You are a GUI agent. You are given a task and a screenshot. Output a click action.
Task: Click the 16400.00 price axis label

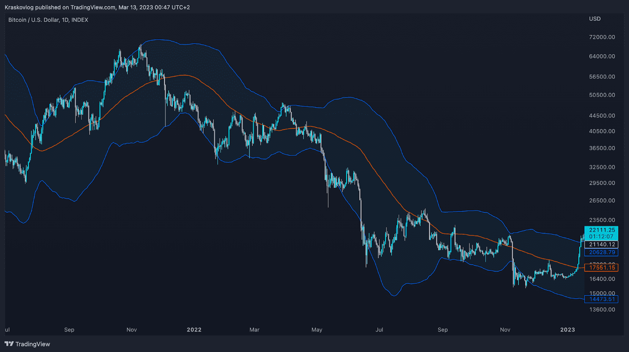[x=602, y=279]
